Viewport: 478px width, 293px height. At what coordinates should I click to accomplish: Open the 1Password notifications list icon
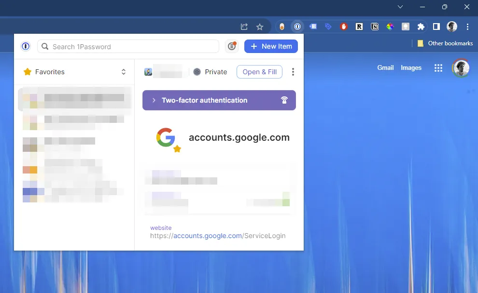(232, 46)
